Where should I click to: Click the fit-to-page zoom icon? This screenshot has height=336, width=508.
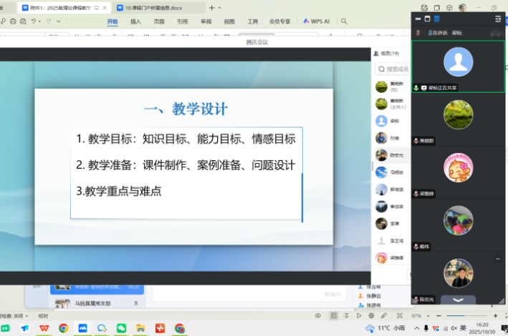(400, 316)
